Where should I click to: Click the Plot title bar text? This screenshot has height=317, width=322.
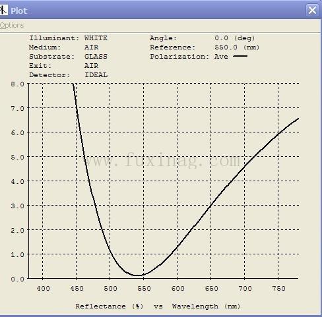18,11
